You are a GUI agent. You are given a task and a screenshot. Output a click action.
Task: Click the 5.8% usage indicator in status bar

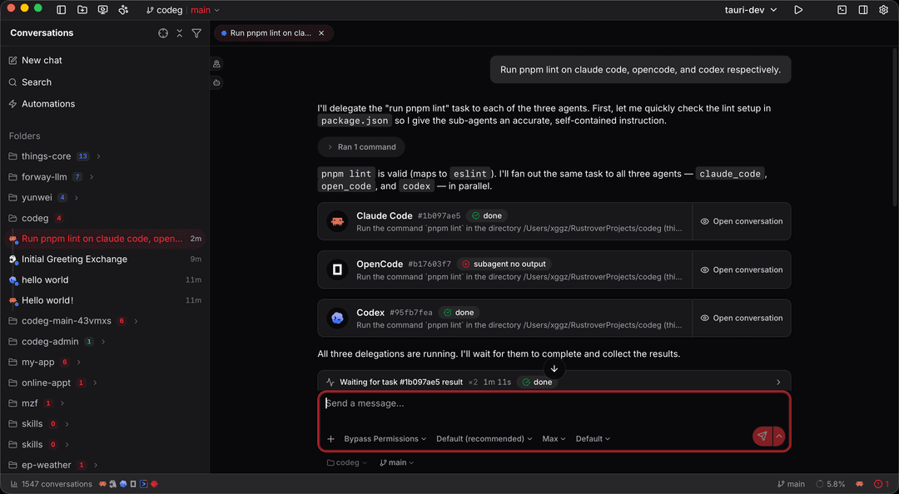coord(830,484)
